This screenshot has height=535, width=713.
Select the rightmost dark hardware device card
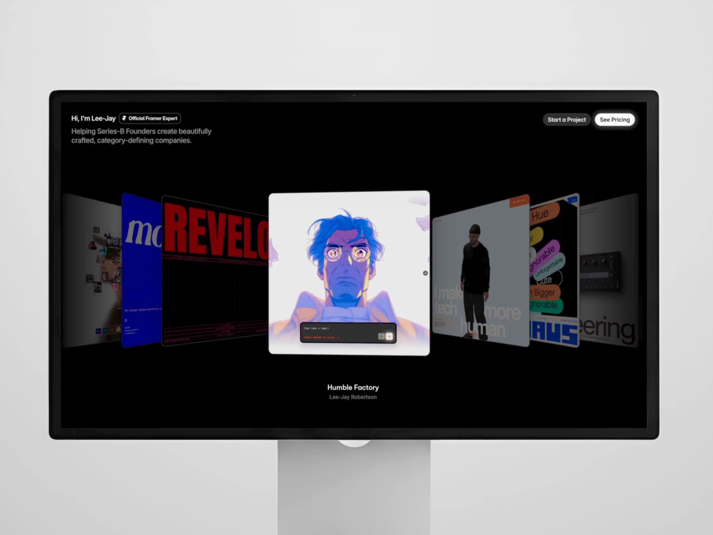pos(608,270)
